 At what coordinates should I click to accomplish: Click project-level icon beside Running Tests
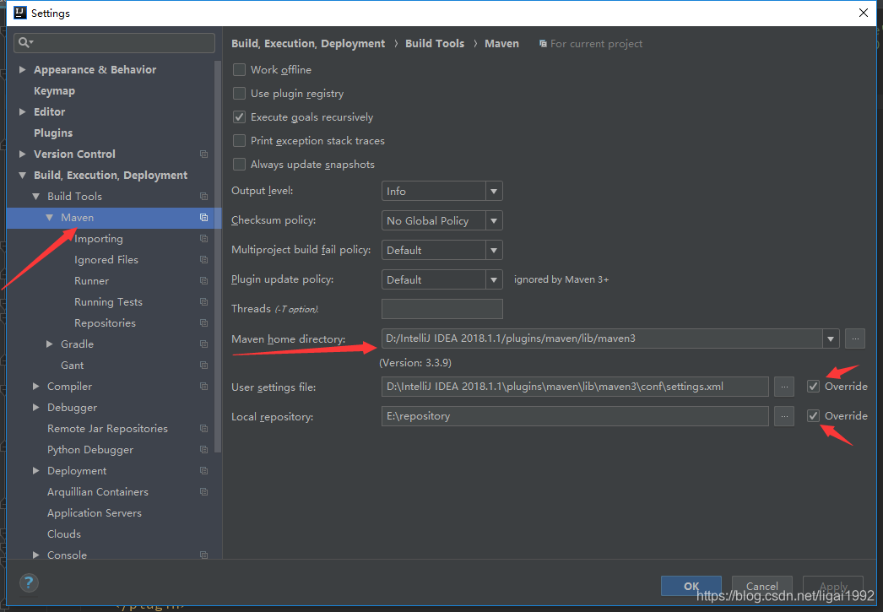tap(203, 301)
